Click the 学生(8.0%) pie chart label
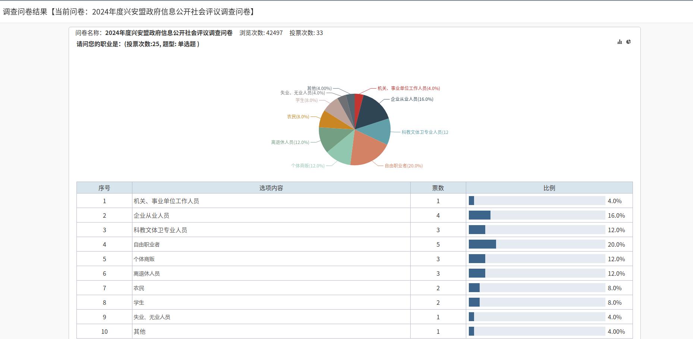Screen dimensions: 693x339 click(x=306, y=100)
